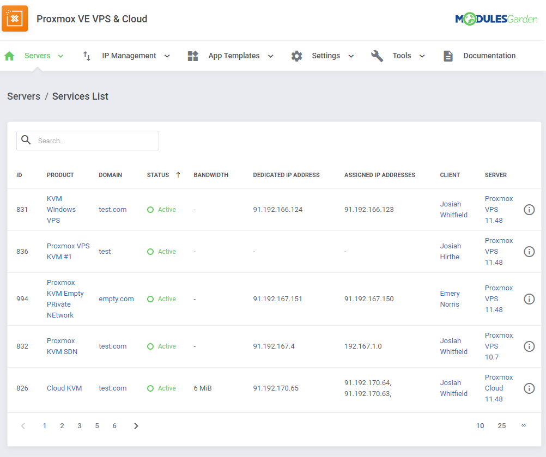Screen dimensions: 546x457
Task: Expand the Settings chevron
Action: pos(351,56)
